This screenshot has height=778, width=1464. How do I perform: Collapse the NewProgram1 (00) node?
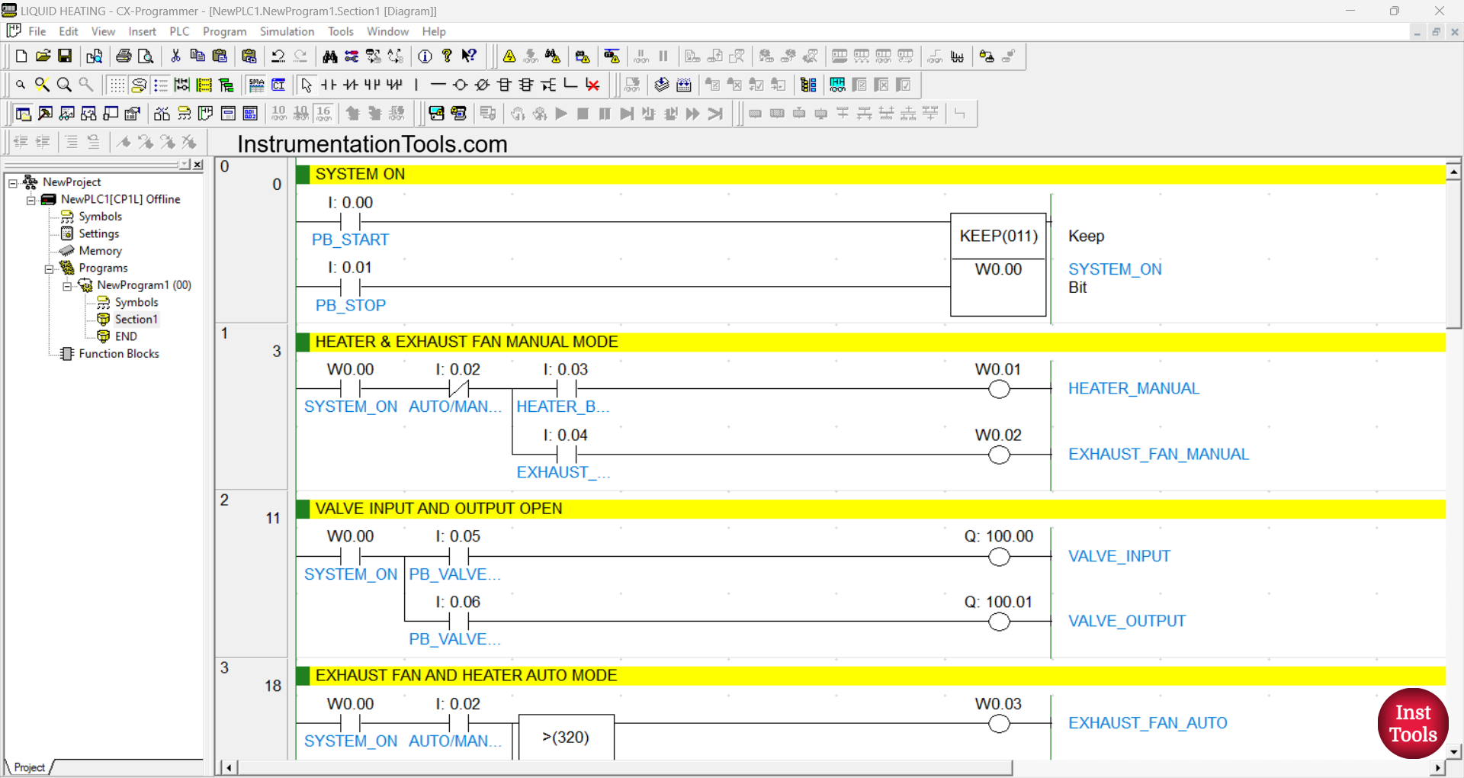pos(67,286)
